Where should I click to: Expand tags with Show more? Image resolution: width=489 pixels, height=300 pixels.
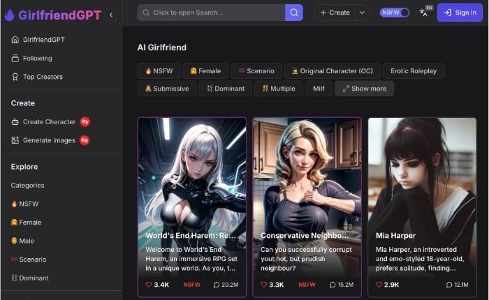364,89
